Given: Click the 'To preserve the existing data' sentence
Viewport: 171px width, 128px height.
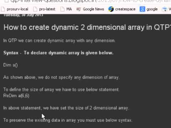Looking at the screenshot, I should click(68, 120).
